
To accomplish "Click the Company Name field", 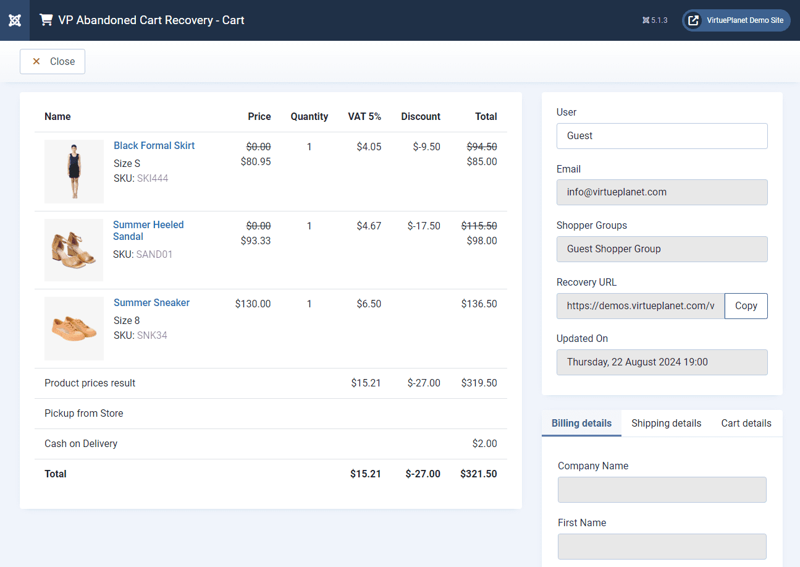I will (x=662, y=490).
